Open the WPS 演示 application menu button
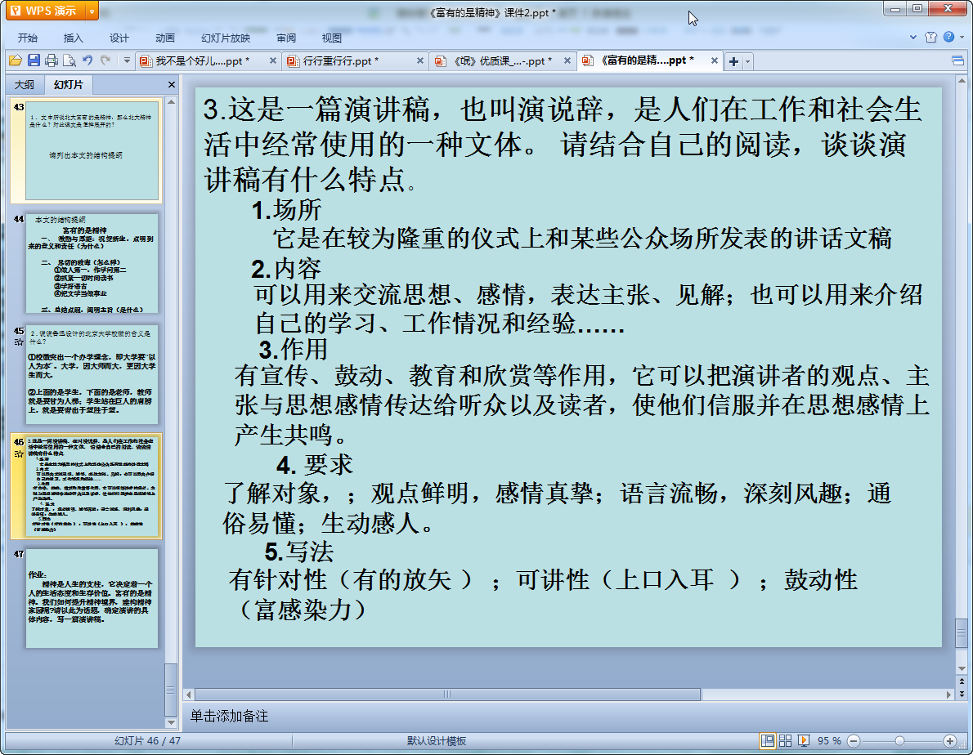This screenshot has height=755, width=973. click(x=47, y=11)
